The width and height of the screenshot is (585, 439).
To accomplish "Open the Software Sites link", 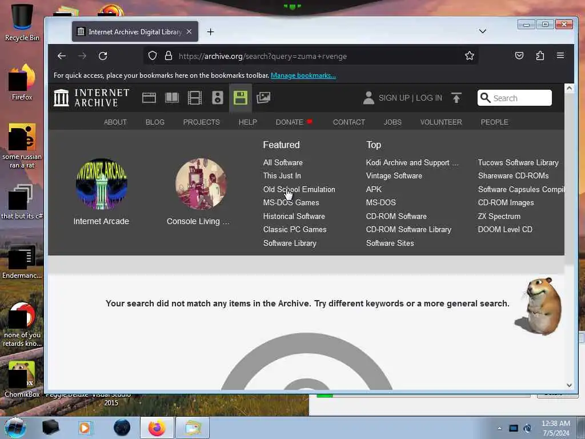I will (x=390, y=243).
